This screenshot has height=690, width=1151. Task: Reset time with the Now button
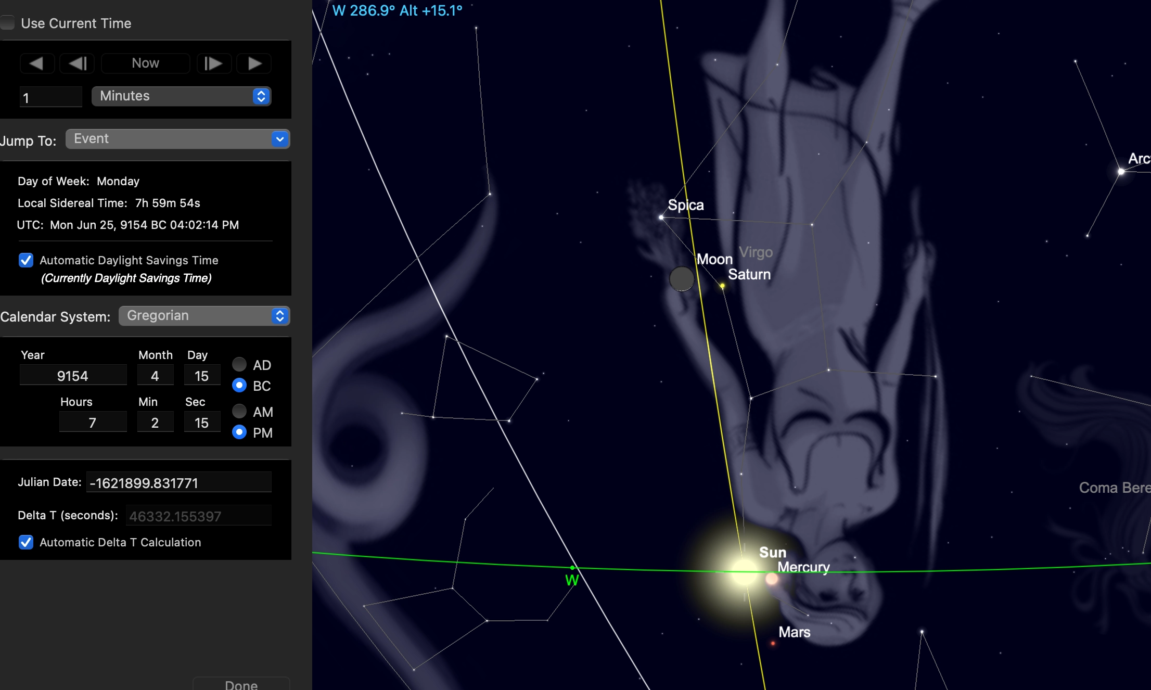tap(146, 63)
